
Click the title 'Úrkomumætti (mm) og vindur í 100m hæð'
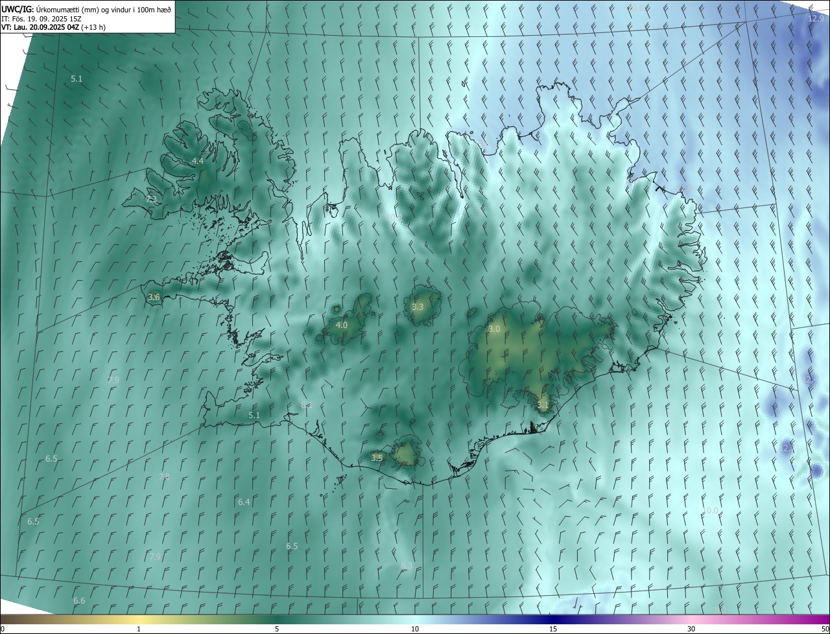(104, 8)
